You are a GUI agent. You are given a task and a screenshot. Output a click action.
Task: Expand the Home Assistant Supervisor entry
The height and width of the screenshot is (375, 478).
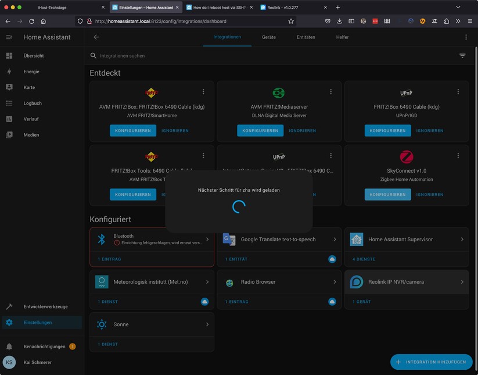(462, 238)
